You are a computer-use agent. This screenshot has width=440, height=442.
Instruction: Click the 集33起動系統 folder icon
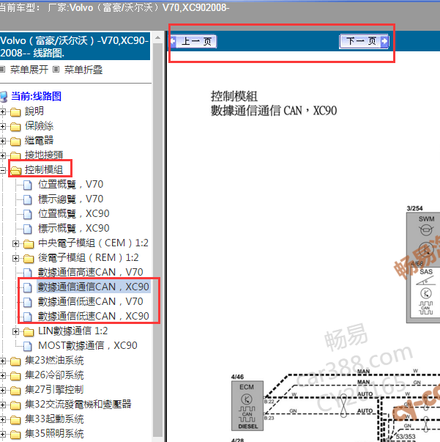click(15, 420)
